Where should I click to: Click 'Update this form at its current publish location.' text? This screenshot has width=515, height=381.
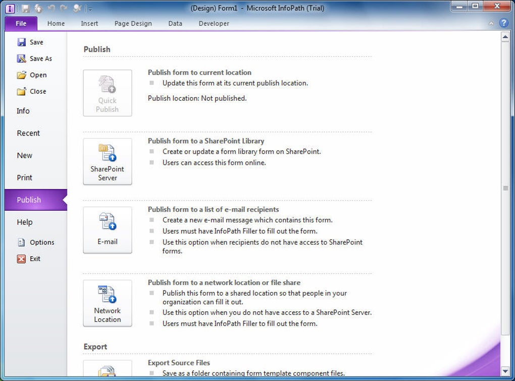coord(235,83)
